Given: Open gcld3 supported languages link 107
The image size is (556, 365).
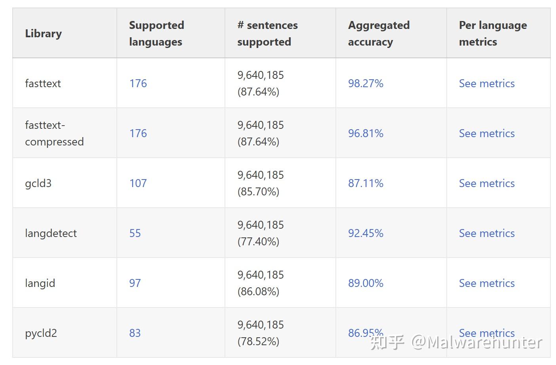Looking at the screenshot, I should [138, 183].
